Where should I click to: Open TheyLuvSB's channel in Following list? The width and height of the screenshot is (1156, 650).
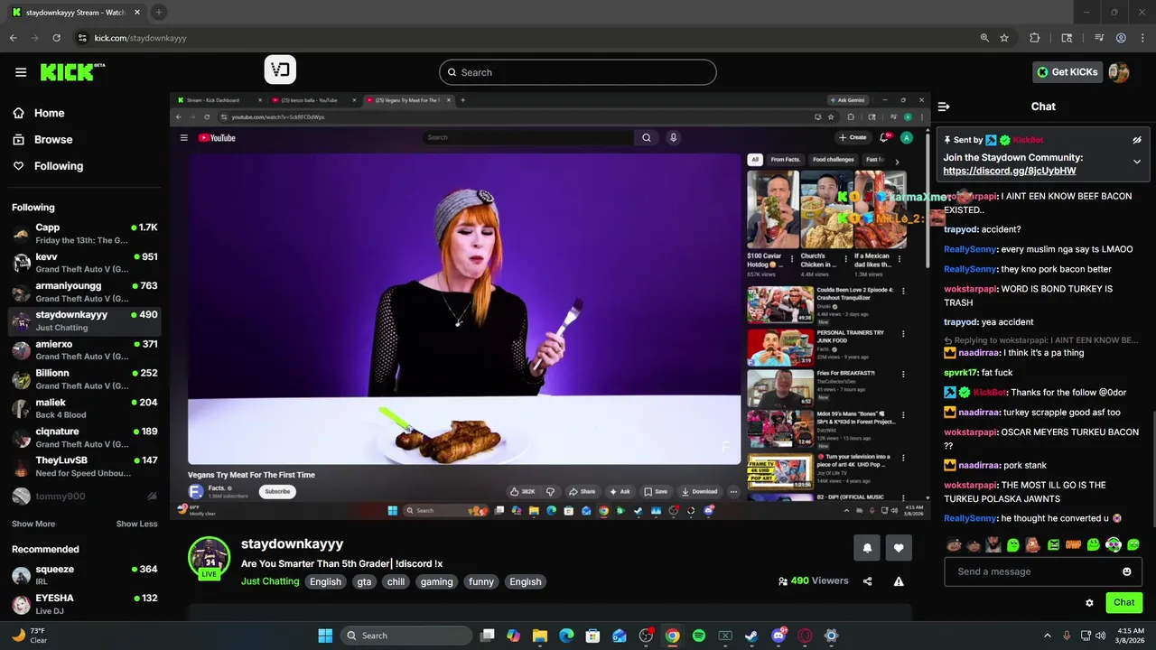coord(85,466)
